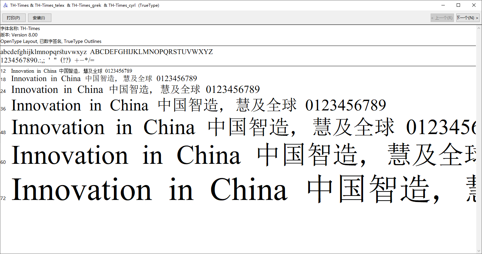
Task: Click the font viewer icon in title bar
Action: [5, 5]
